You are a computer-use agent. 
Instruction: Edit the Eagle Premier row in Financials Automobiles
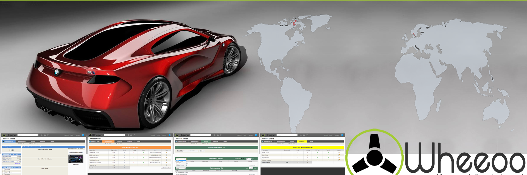pyautogui.click(x=339, y=157)
